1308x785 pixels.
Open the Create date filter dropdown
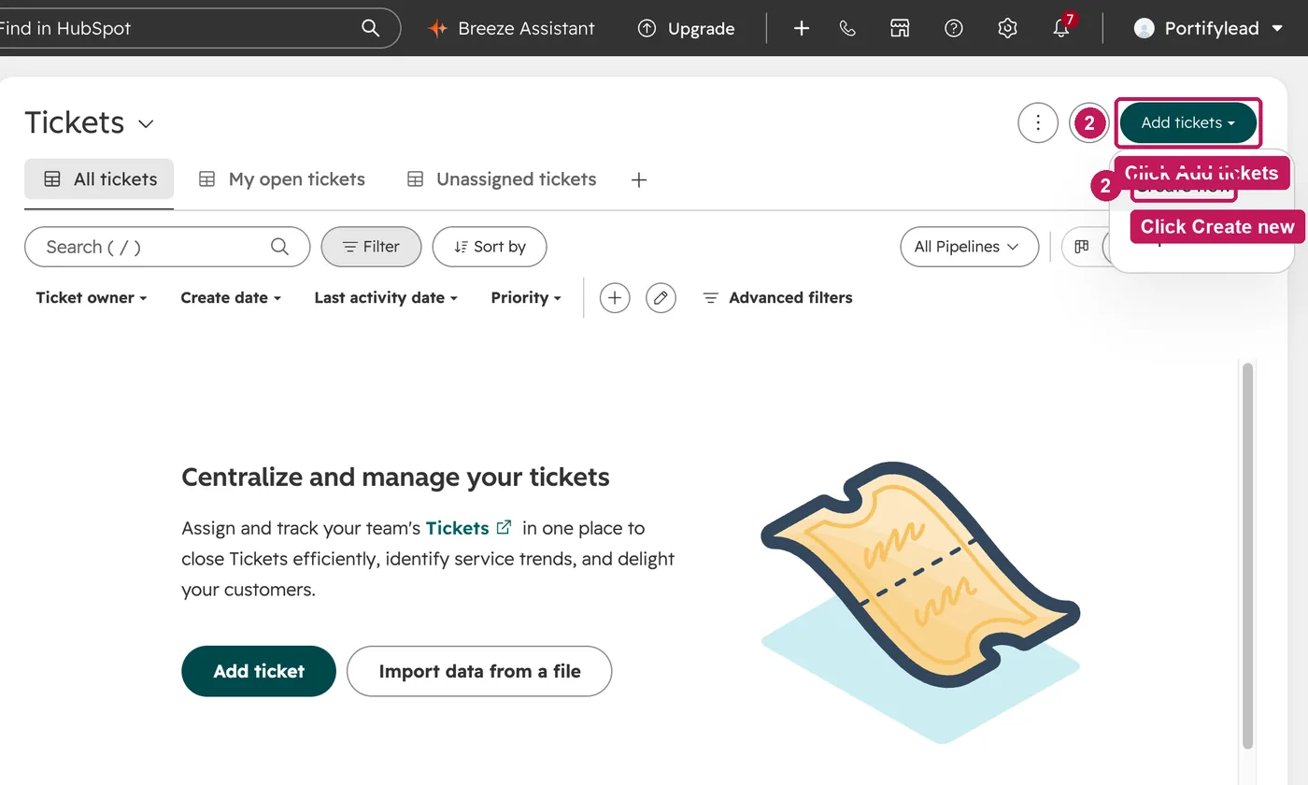tap(231, 298)
